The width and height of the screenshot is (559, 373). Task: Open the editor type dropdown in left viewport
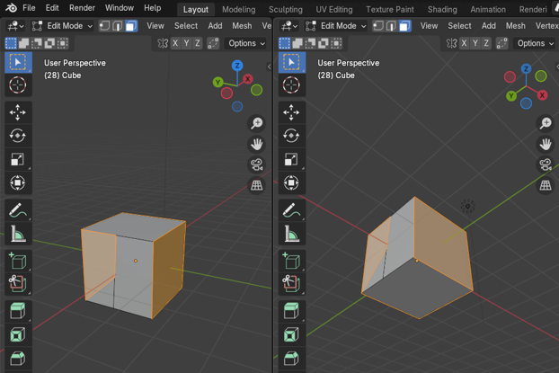[15, 26]
